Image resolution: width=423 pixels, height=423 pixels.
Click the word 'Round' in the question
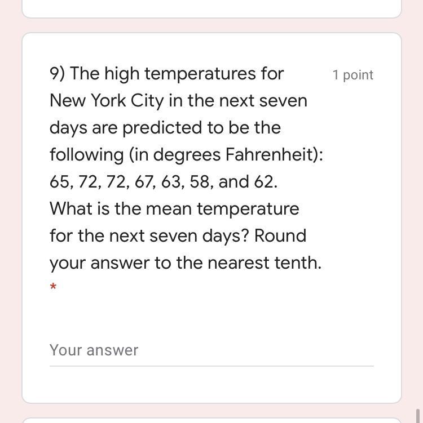280,236
